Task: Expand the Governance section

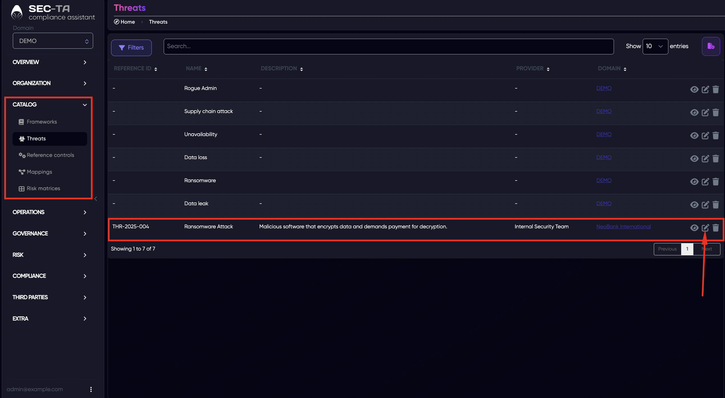Action: coord(50,233)
